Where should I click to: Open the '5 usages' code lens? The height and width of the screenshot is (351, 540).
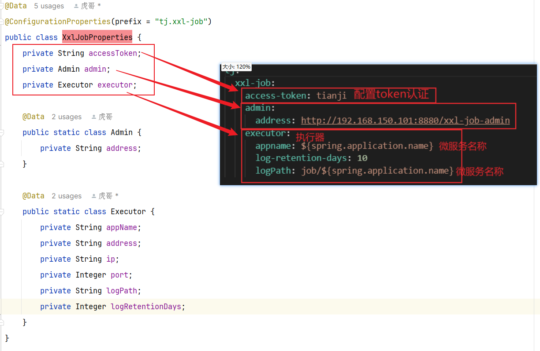[49, 6]
